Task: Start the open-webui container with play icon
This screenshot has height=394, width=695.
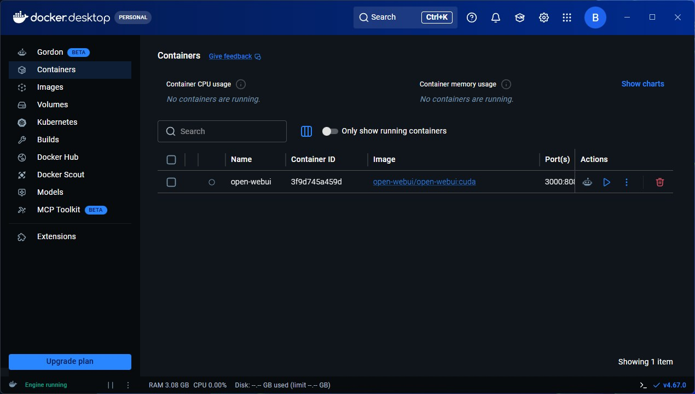Action: [606, 182]
